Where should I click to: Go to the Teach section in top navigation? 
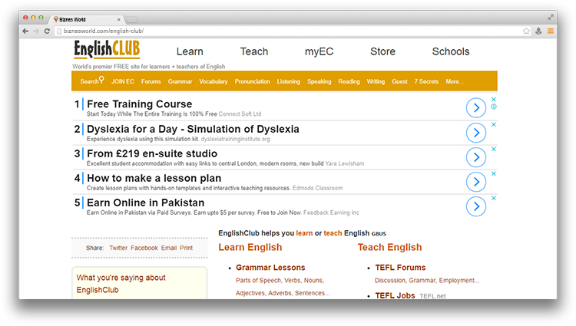[254, 52]
